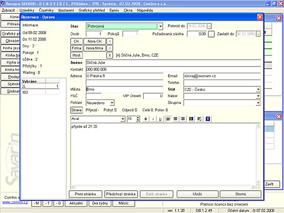Click the Nová firma button

click(95, 48)
